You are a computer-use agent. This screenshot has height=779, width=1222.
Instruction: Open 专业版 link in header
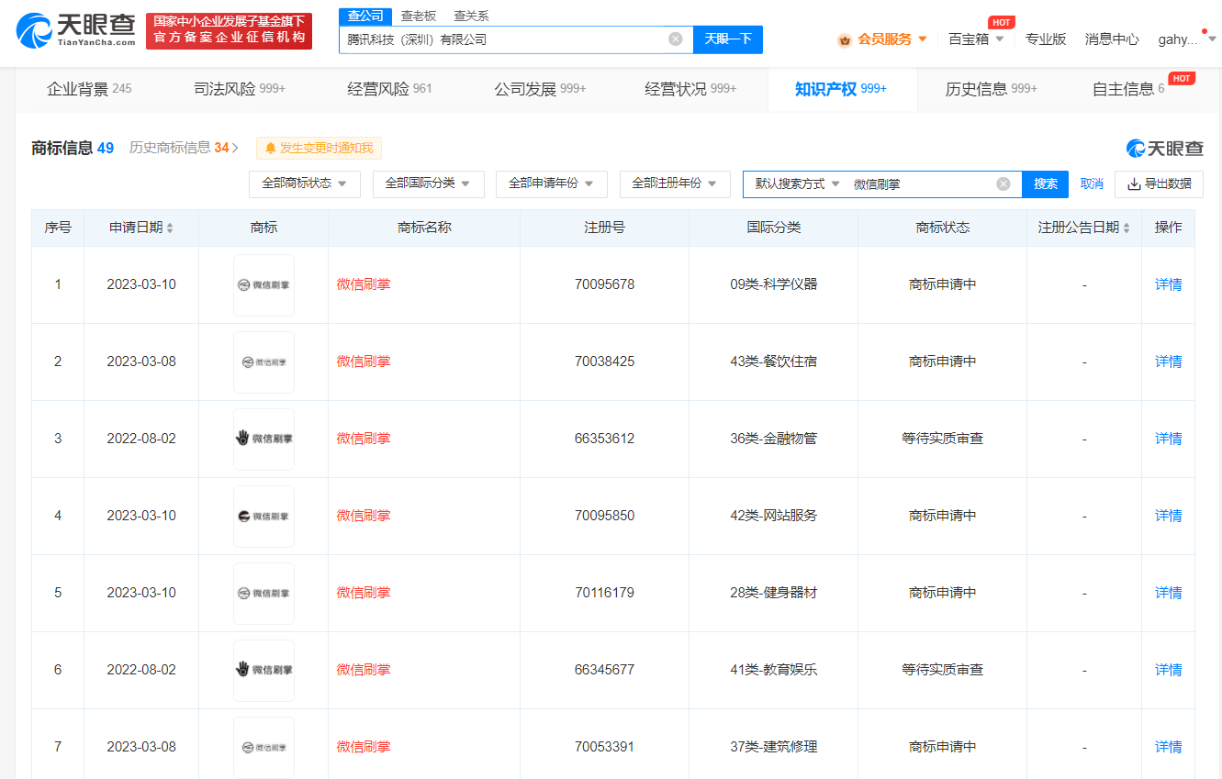(1046, 39)
